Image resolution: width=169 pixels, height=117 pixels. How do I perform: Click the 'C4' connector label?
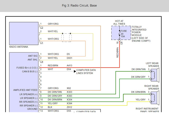(x=42, y=62)
